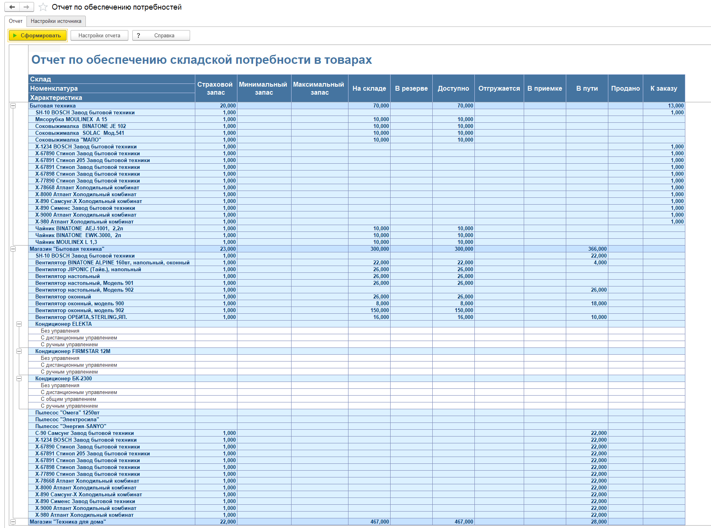Collapse the Бытовая техника group totaling 20,000
The image size is (711, 528).
[13, 106]
